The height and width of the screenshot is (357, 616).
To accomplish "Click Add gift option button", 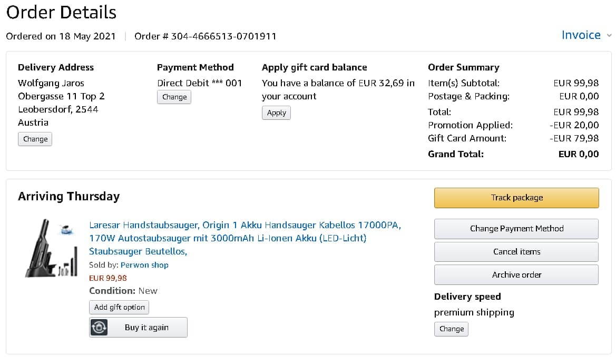I will pos(119,308).
